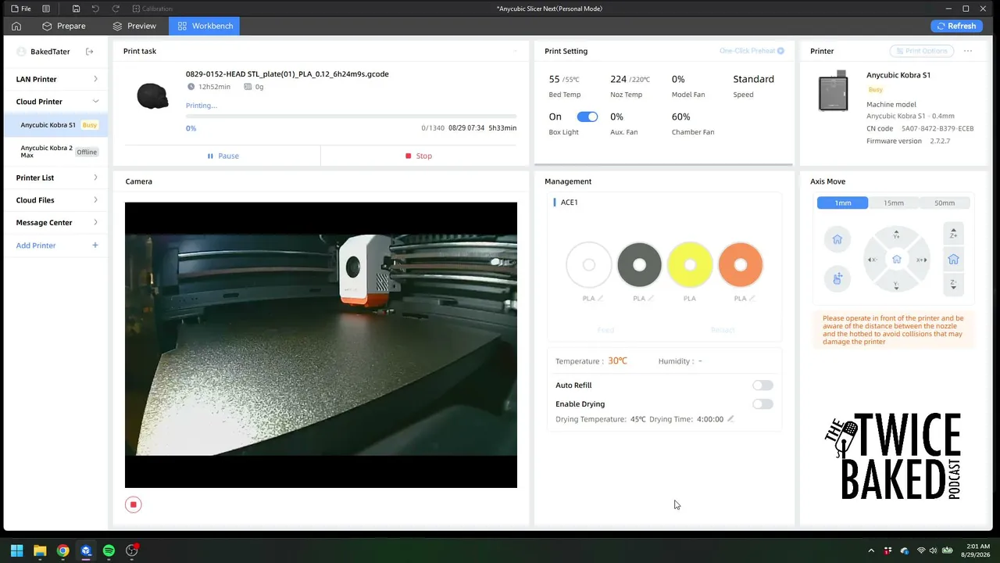Raise the Z axis with Z+
Image resolution: width=1000 pixels, height=563 pixels.
953,234
